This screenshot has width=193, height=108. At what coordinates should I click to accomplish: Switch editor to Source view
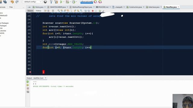point(30,11)
